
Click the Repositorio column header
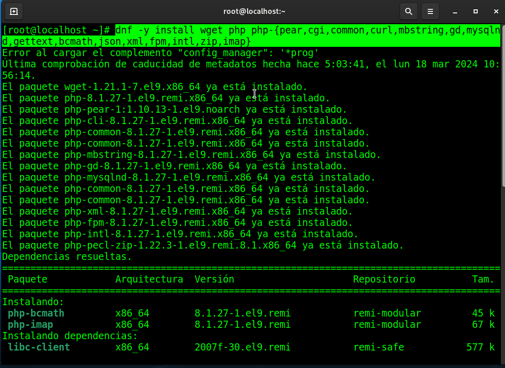point(384,279)
